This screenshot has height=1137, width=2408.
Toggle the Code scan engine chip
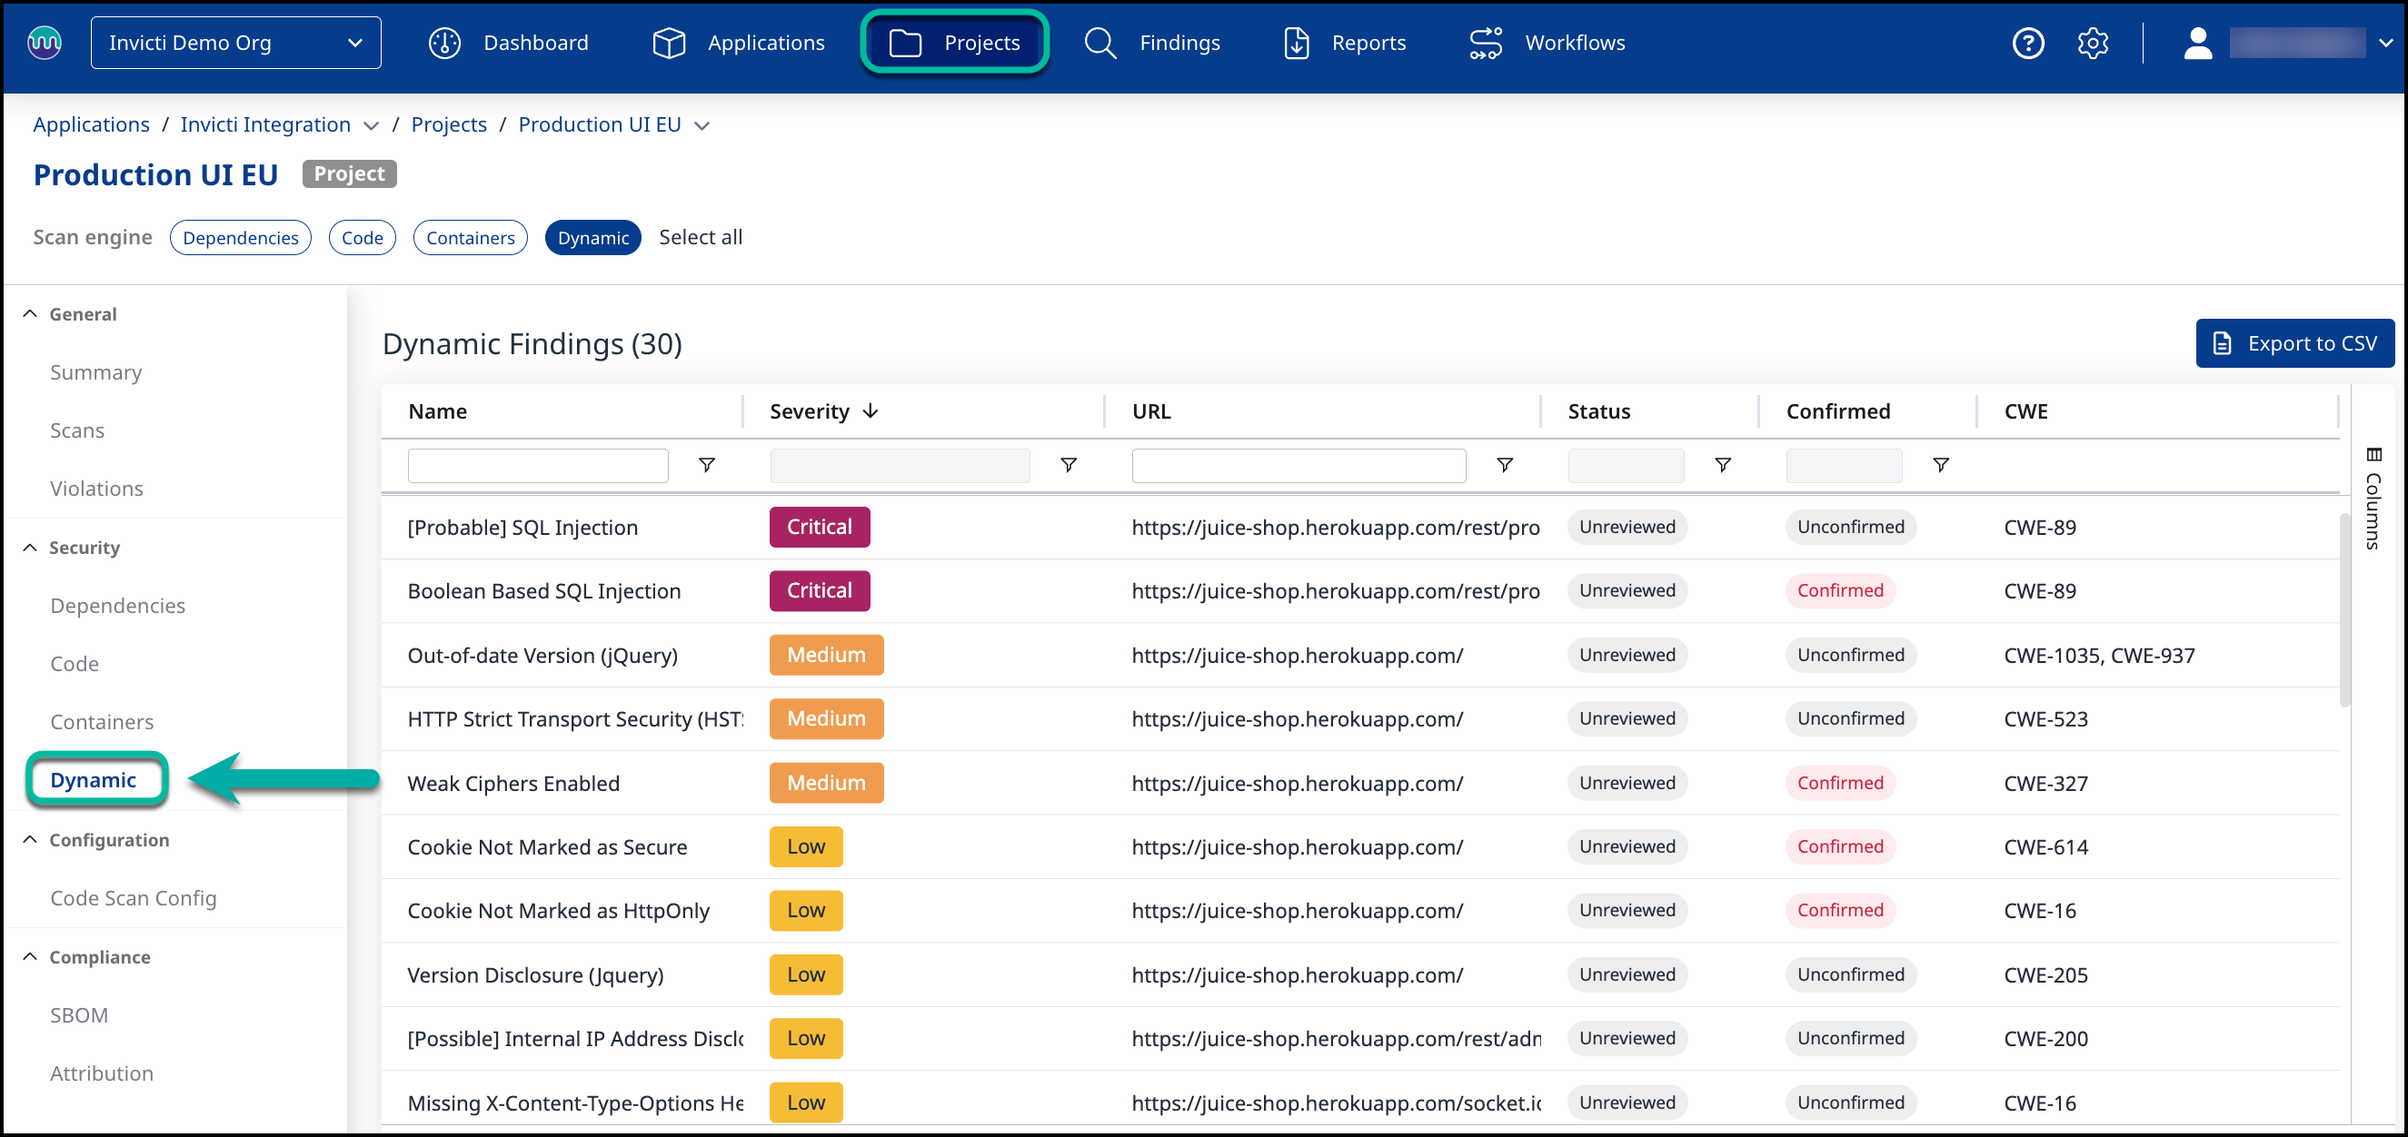click(362, 237)
